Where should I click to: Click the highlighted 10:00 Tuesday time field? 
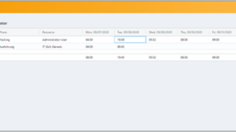coord(130,40)
